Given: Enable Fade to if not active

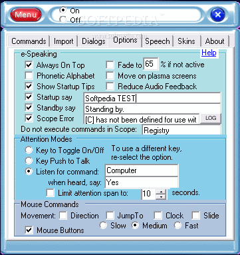Looking at the screenshot, I should [x=110, y=65].
